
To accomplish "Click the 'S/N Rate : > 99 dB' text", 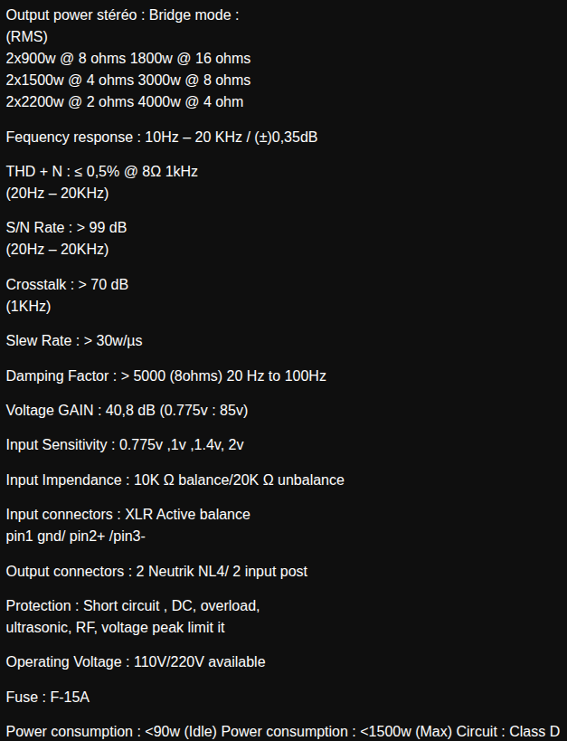I will click(x=66, y=228).
